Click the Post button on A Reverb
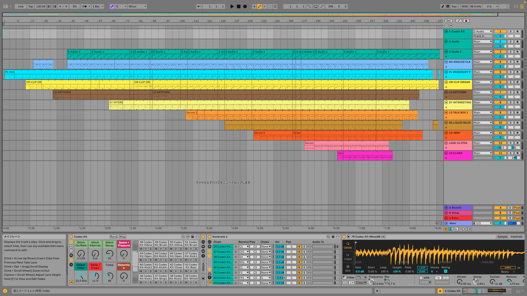 pos(517,207)
